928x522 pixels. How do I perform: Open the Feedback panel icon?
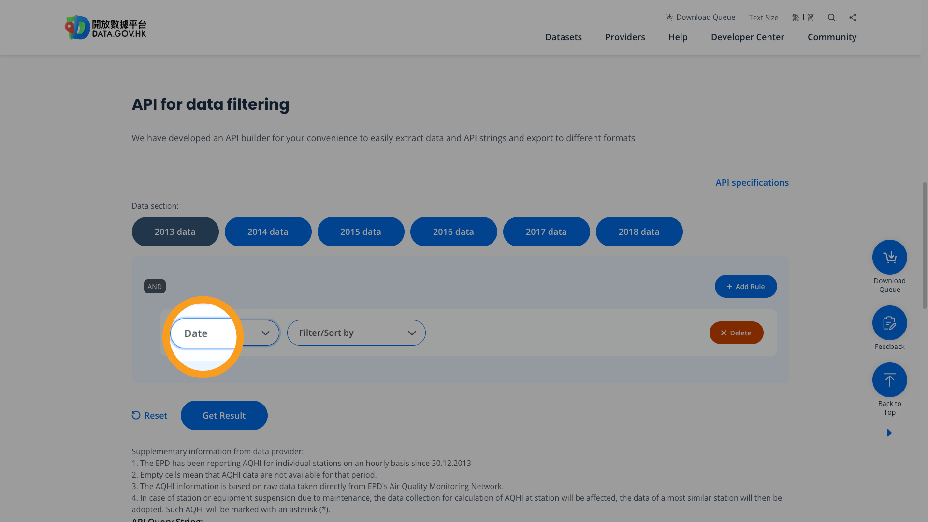[x=889, y=322]
